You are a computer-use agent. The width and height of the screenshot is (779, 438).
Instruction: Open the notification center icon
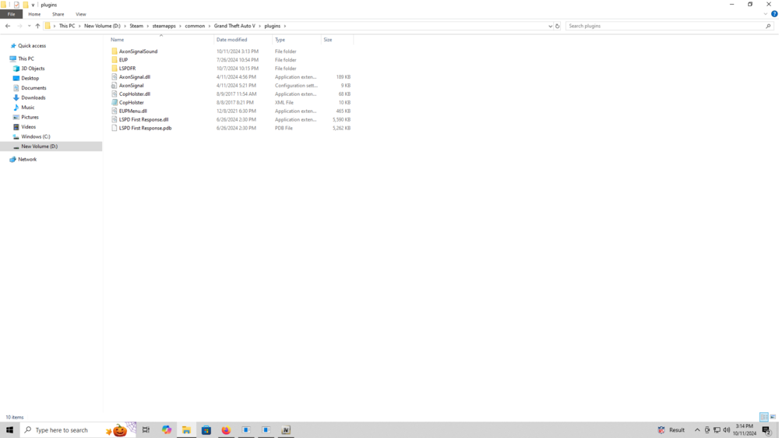[x=767, y=430]
